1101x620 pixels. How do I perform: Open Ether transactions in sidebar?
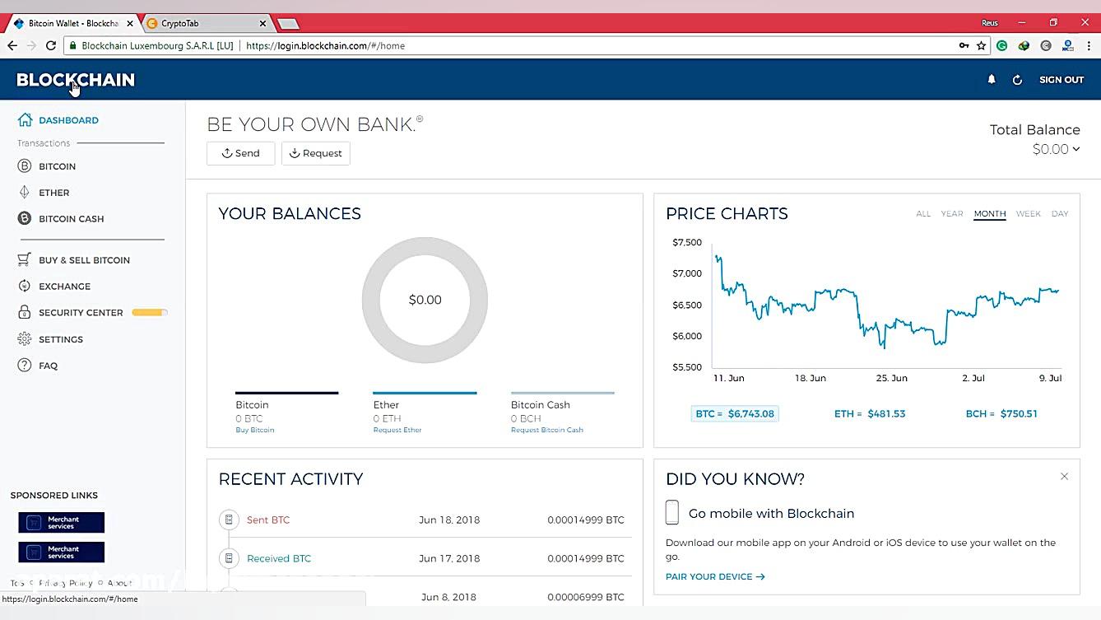coord(53,193)
